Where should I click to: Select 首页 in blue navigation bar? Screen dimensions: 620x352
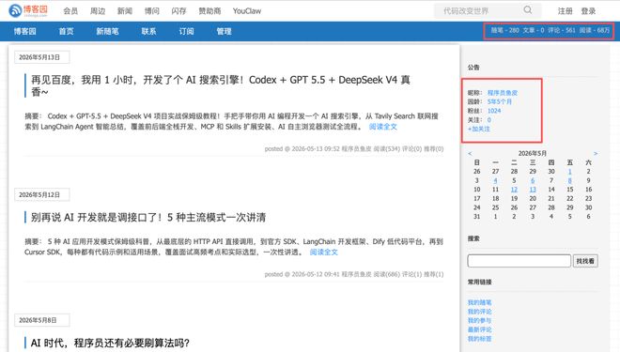pos(66,31)
